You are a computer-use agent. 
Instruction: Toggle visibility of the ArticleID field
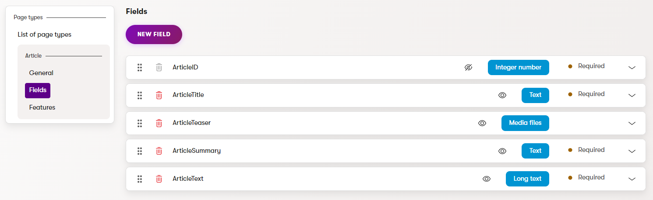pos(468,68)
